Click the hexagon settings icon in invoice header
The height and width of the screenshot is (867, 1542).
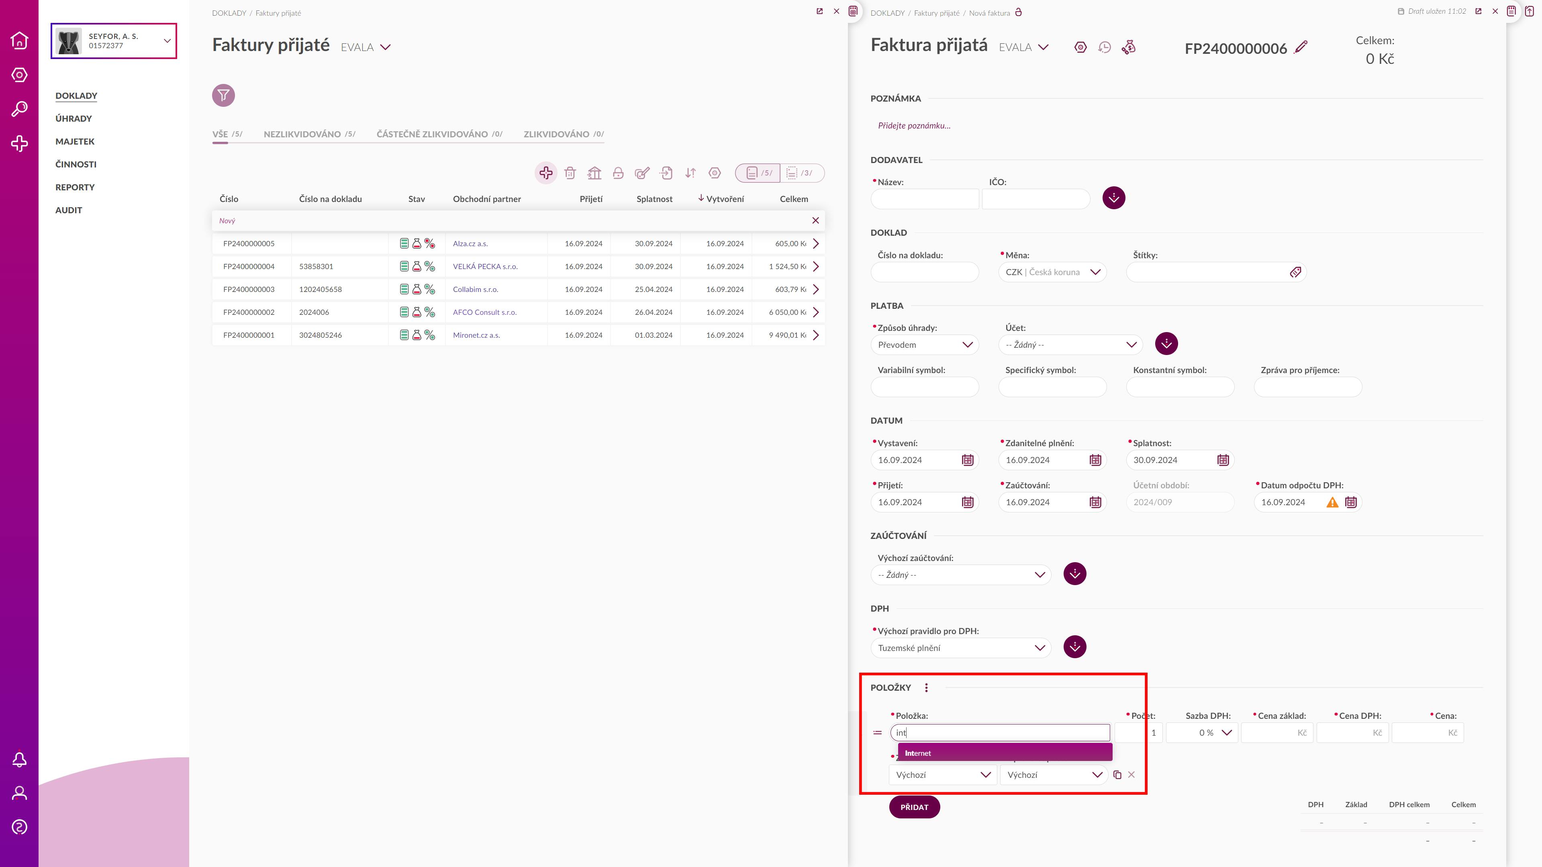(1080, 47)
